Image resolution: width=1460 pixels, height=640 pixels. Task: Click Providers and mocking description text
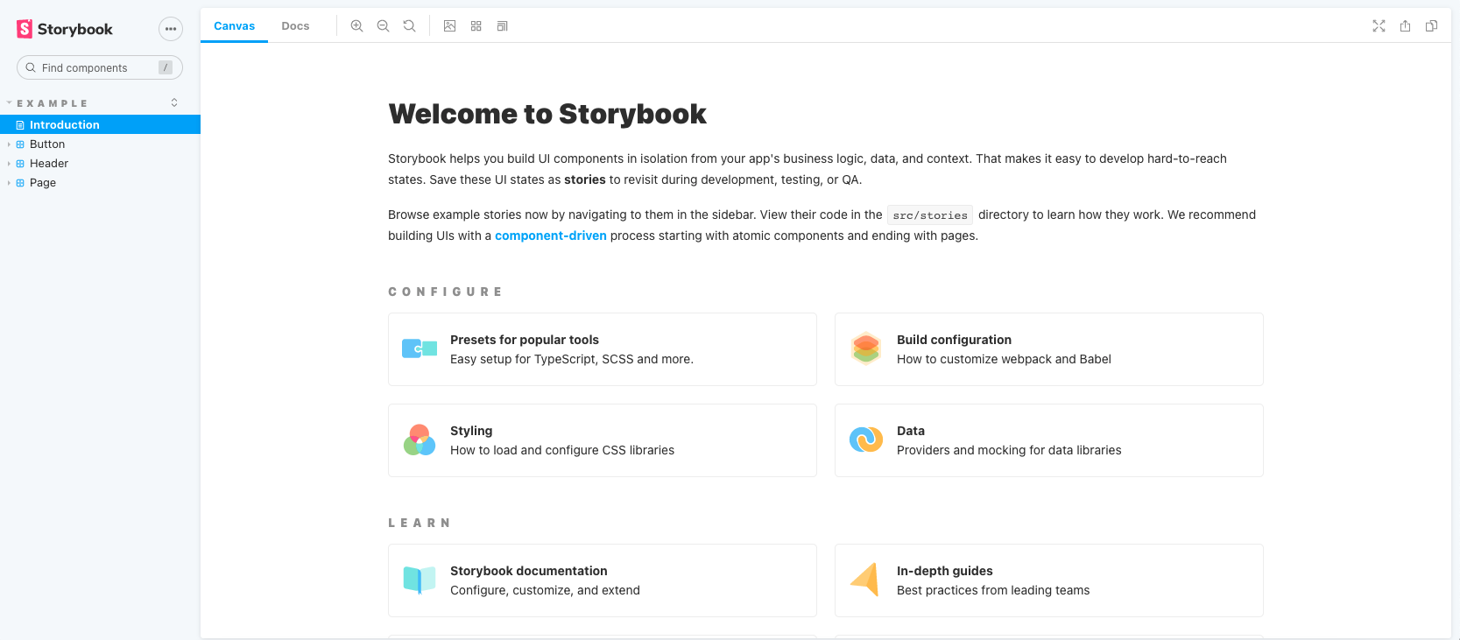coord(1009,450)
